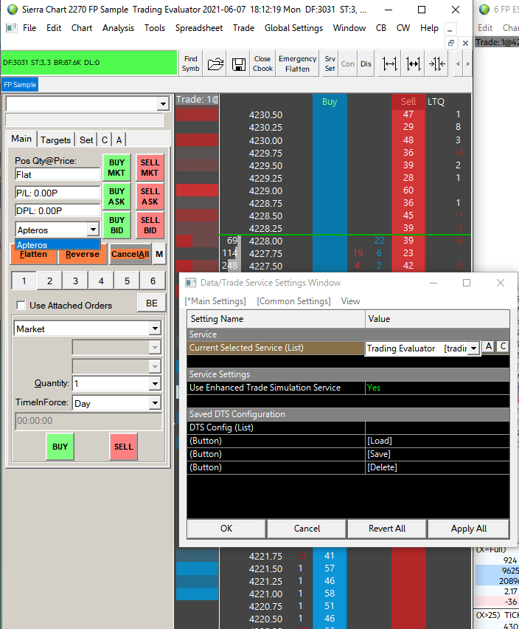Click the Settings Window title bar icon
Screen dimensions: 519x629
click(191, 283)
